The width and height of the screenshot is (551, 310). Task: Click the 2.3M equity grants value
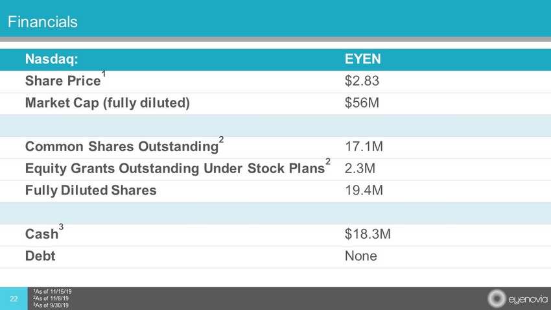pyautogui.click(x=360, y=169)
